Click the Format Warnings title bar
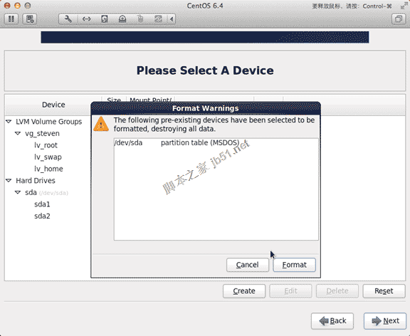The width and height of the screenshot is (410, 336). click(x=206, y=108)
